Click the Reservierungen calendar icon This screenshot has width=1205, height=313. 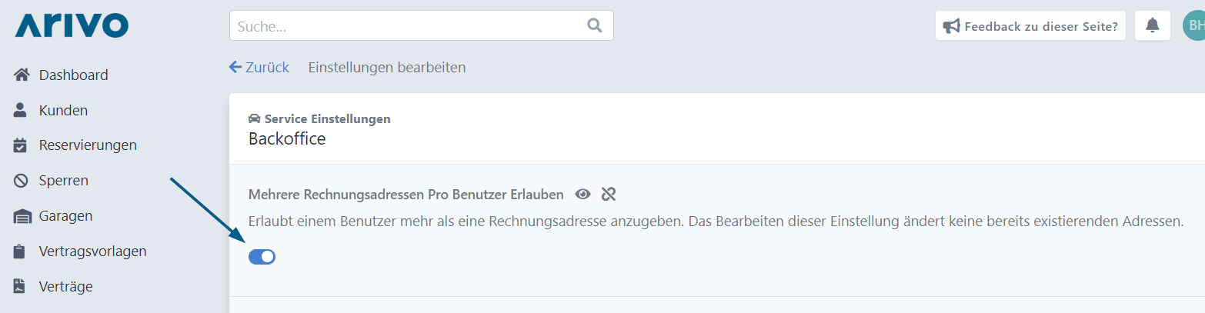click(x=21, y=145)
